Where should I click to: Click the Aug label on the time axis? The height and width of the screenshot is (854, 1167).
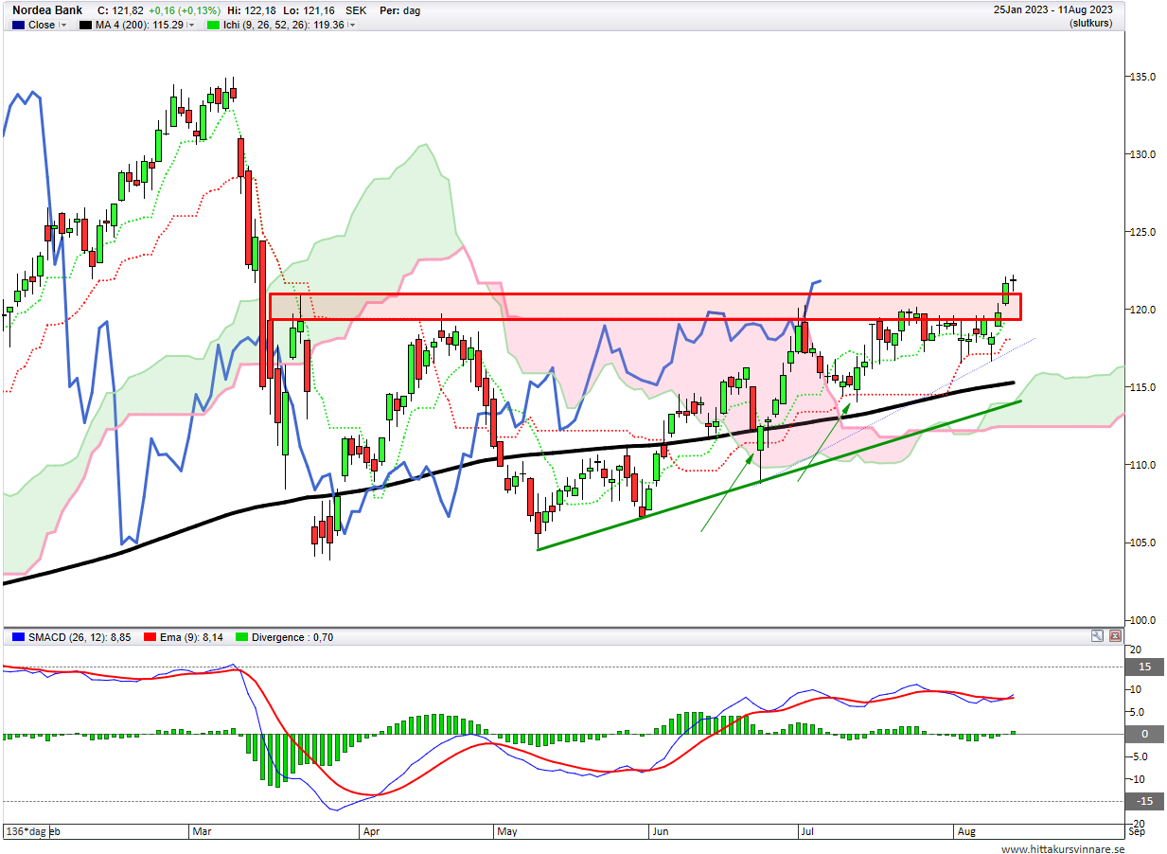pyautogui.click(x=964, y=831)
